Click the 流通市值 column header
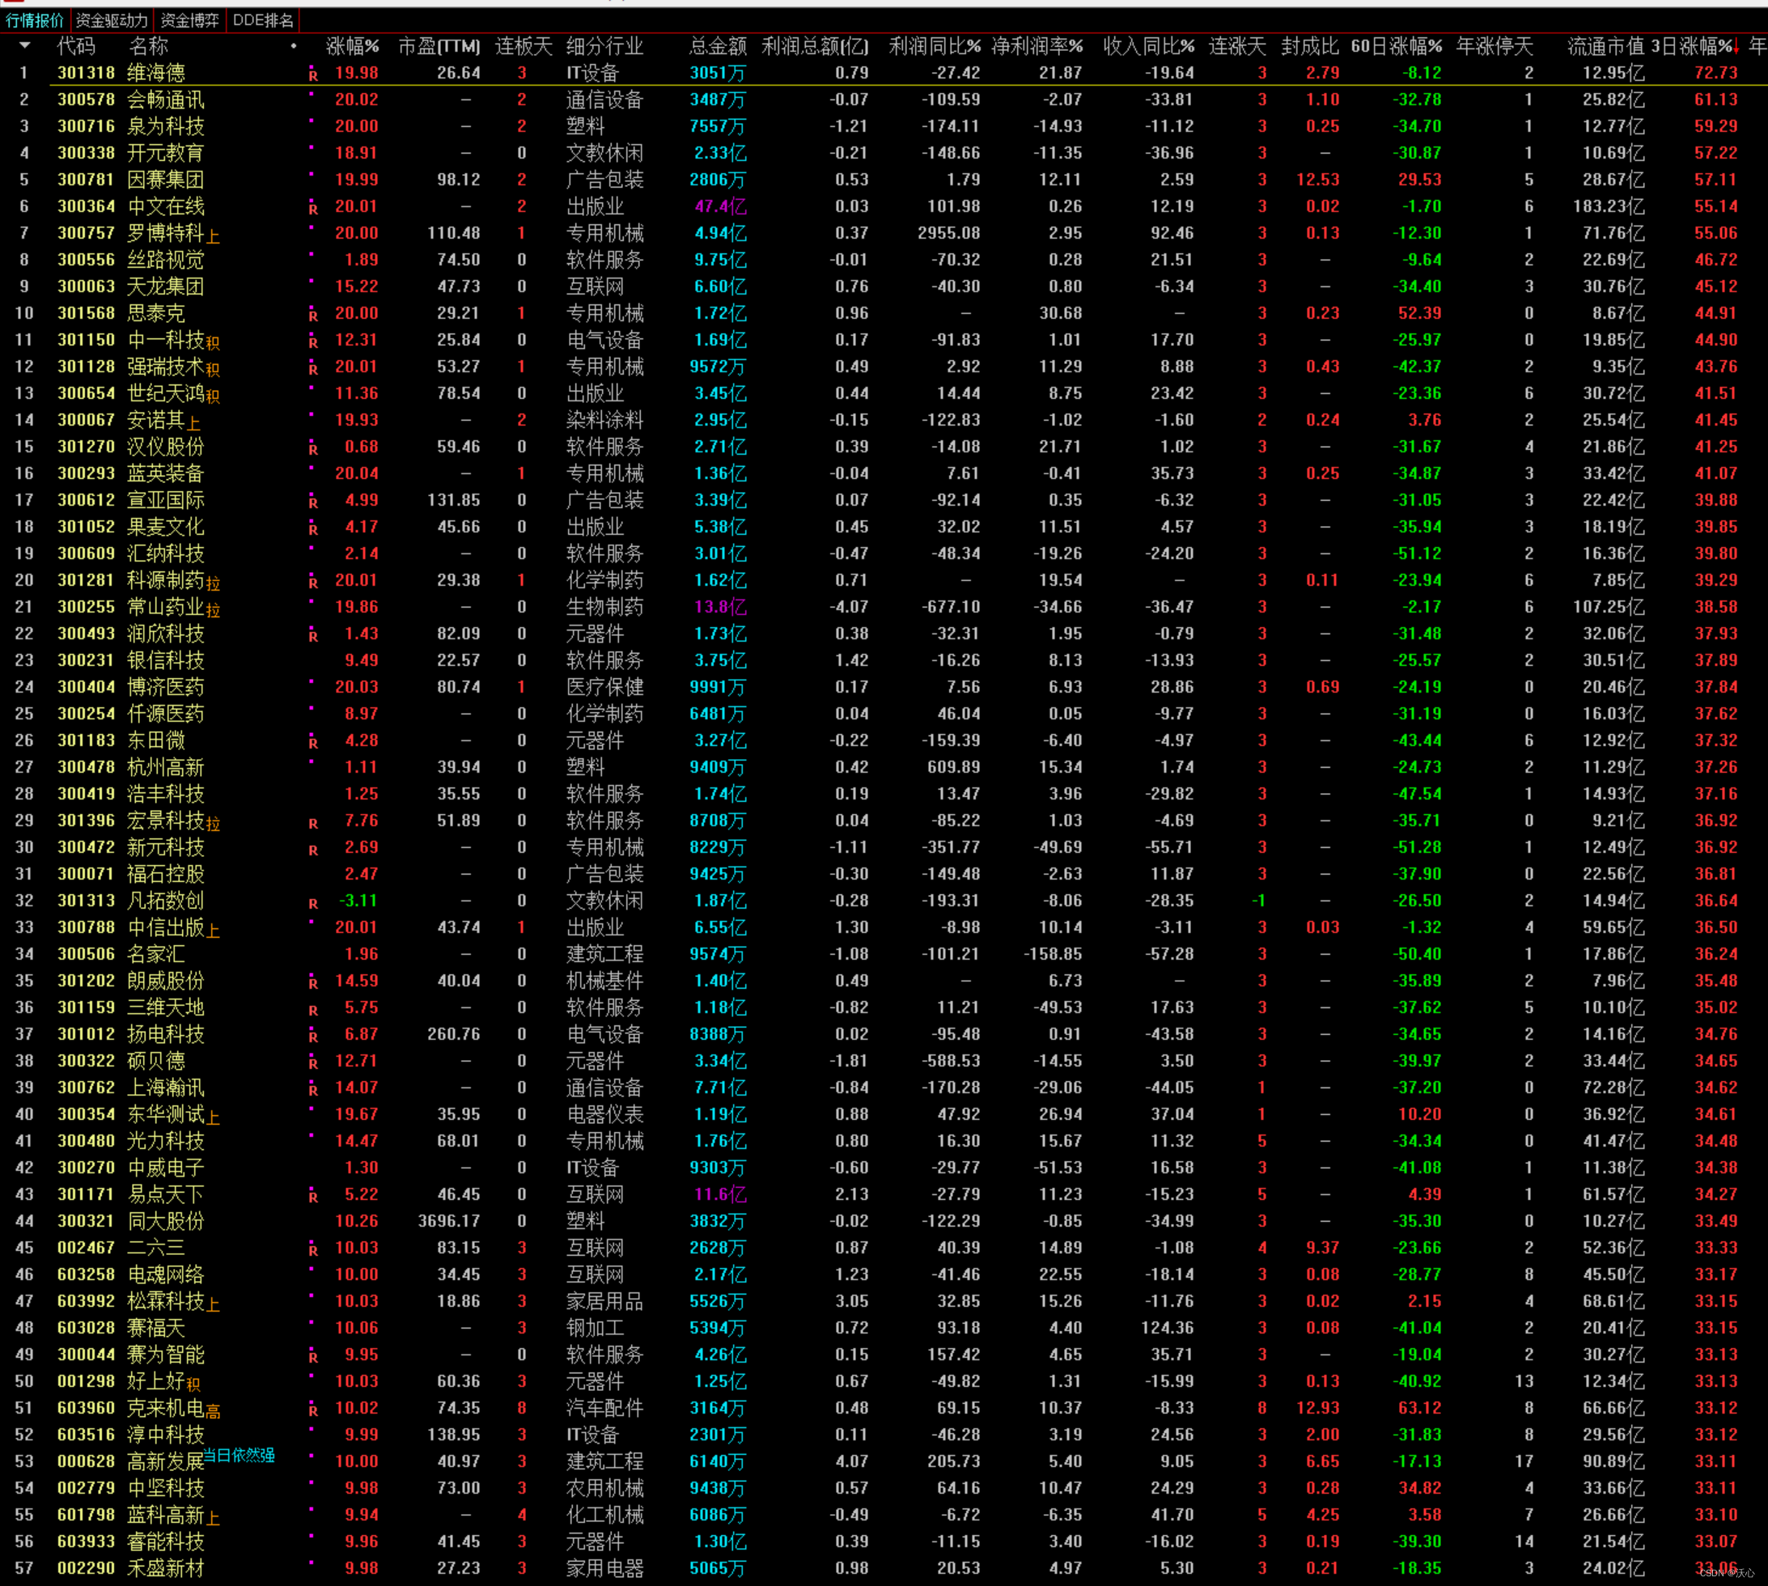The height and width of the screenshot is (1586, 1768). (1605, 46)
